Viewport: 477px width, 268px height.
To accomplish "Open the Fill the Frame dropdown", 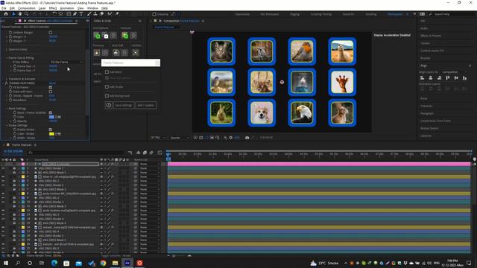I will pyautogui.click(x=66, y=62).
